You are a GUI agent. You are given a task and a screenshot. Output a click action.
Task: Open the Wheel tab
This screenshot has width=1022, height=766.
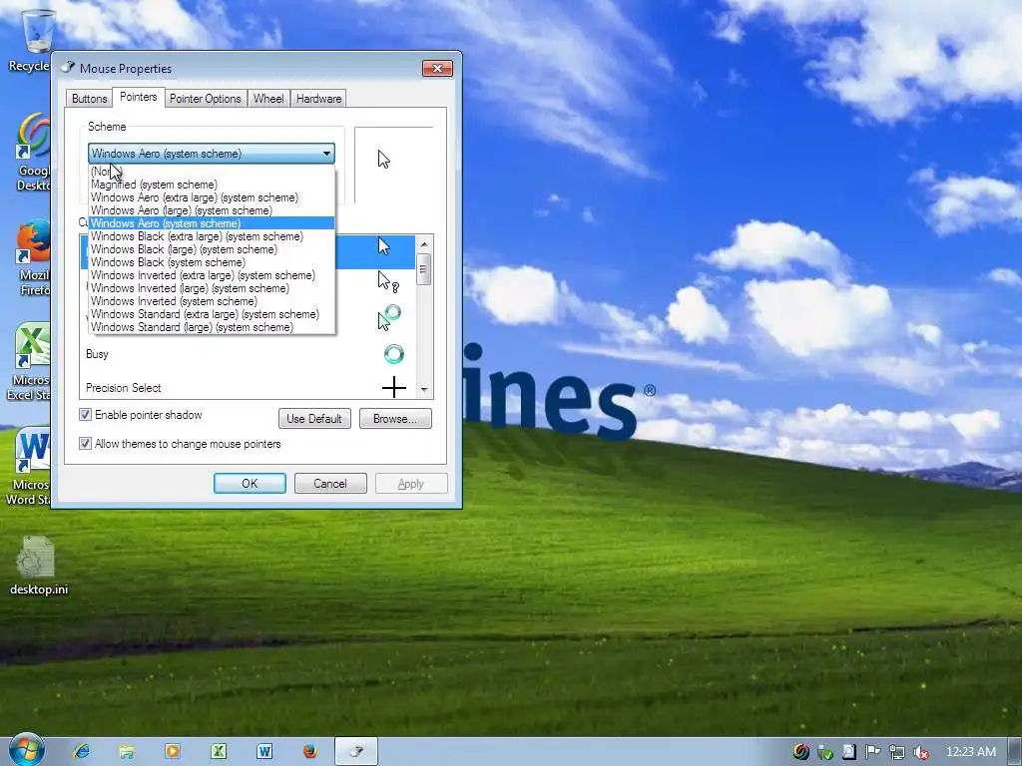coord(268,99)
